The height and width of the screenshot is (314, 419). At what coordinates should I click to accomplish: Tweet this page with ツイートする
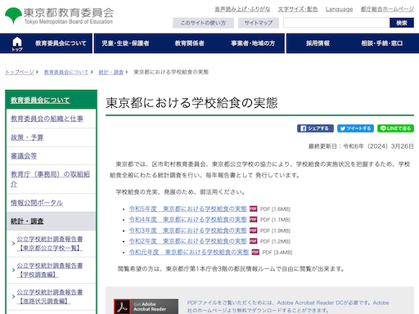[x=355, y=128]
